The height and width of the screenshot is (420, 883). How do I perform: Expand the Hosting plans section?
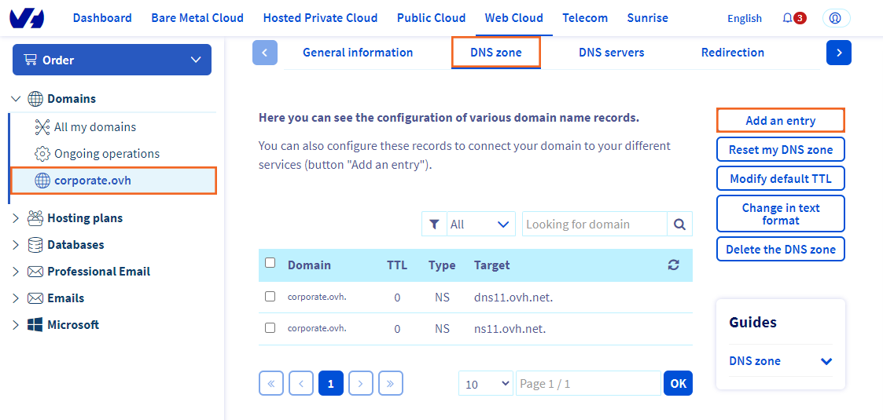[x=16, y=218]
